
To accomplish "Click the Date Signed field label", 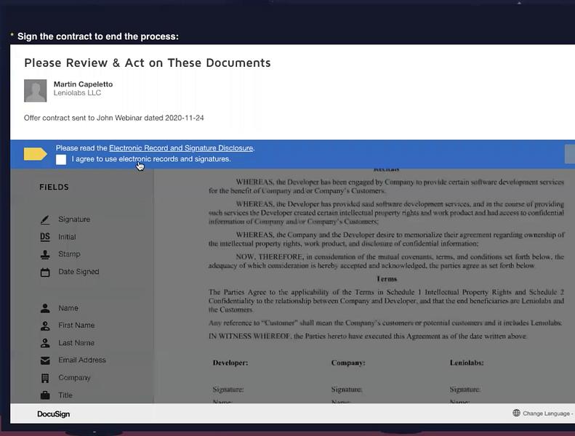I will coord(79,272).
